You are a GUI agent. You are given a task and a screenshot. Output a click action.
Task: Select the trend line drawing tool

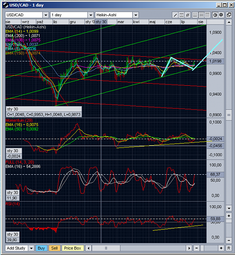(x=175, y=15)
